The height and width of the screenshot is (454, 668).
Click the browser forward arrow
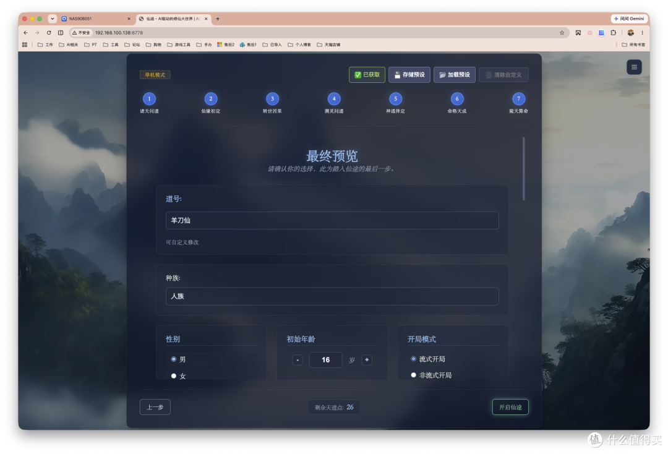(37, 33)
